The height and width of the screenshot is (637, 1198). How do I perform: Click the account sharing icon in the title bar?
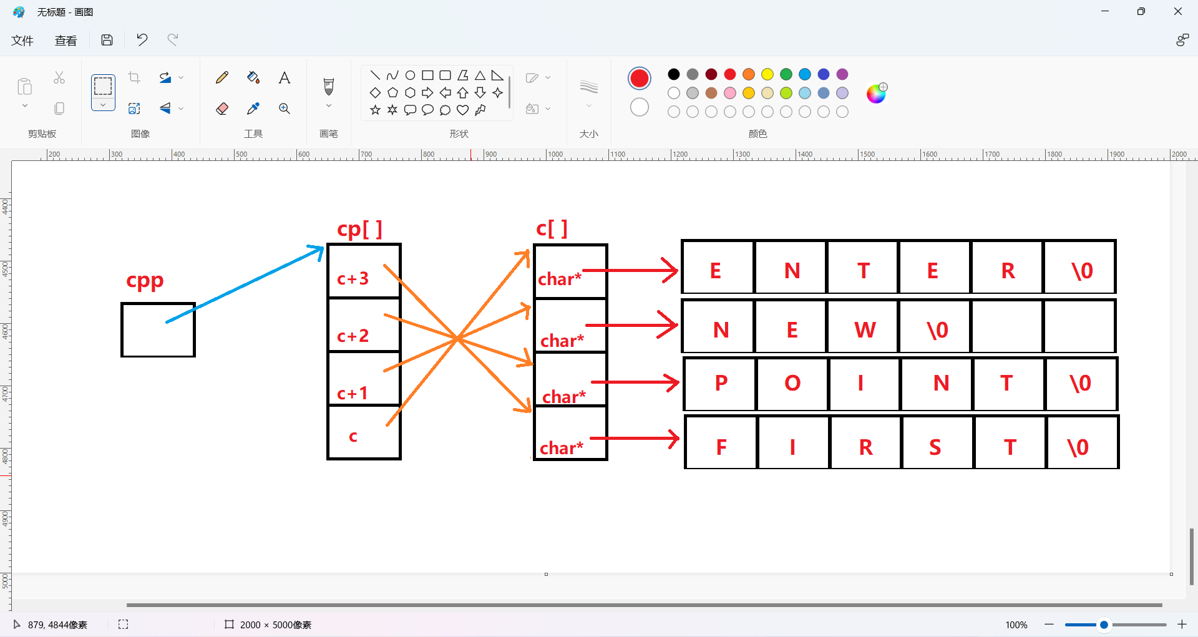click(x=1182, y=40)
